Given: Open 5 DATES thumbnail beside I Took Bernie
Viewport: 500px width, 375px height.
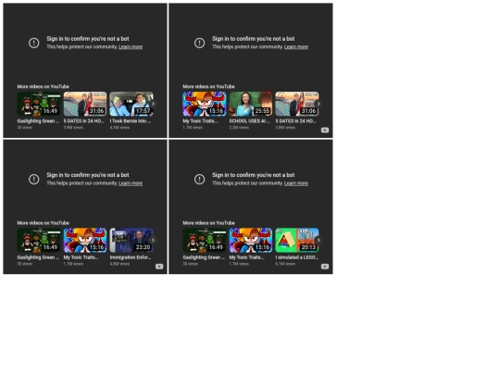Looking at the screenshot, I should 85,104.
